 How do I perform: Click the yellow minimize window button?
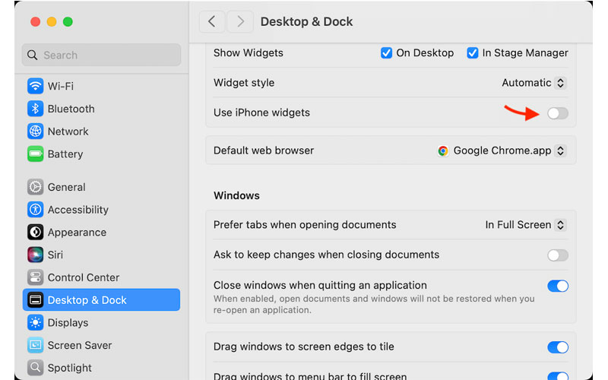52,22
